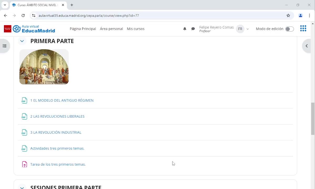315x189 pixels.
Task: Open the course index drawer icon
Action: pyautogui.click(x=4, y=46)
